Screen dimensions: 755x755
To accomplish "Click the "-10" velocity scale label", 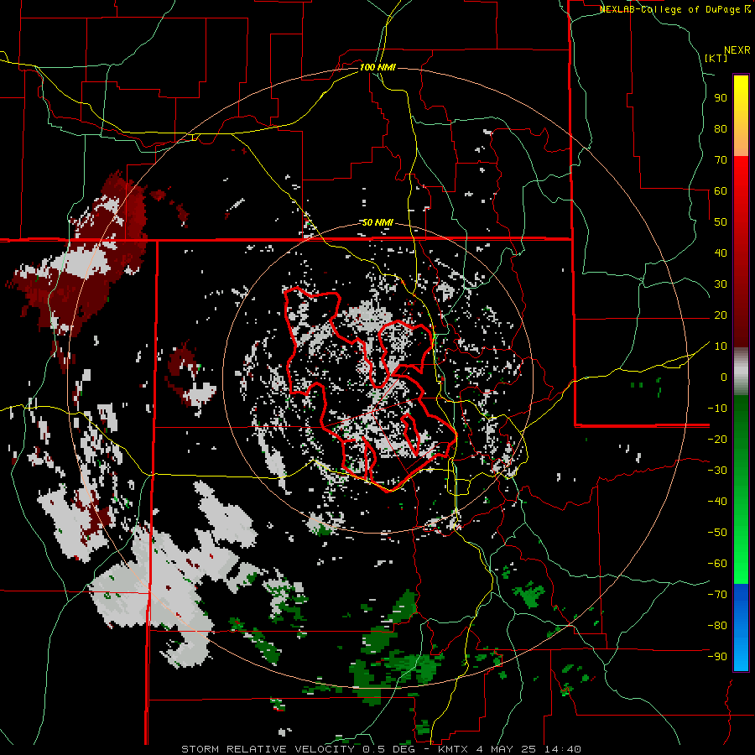I will [717, 409].
